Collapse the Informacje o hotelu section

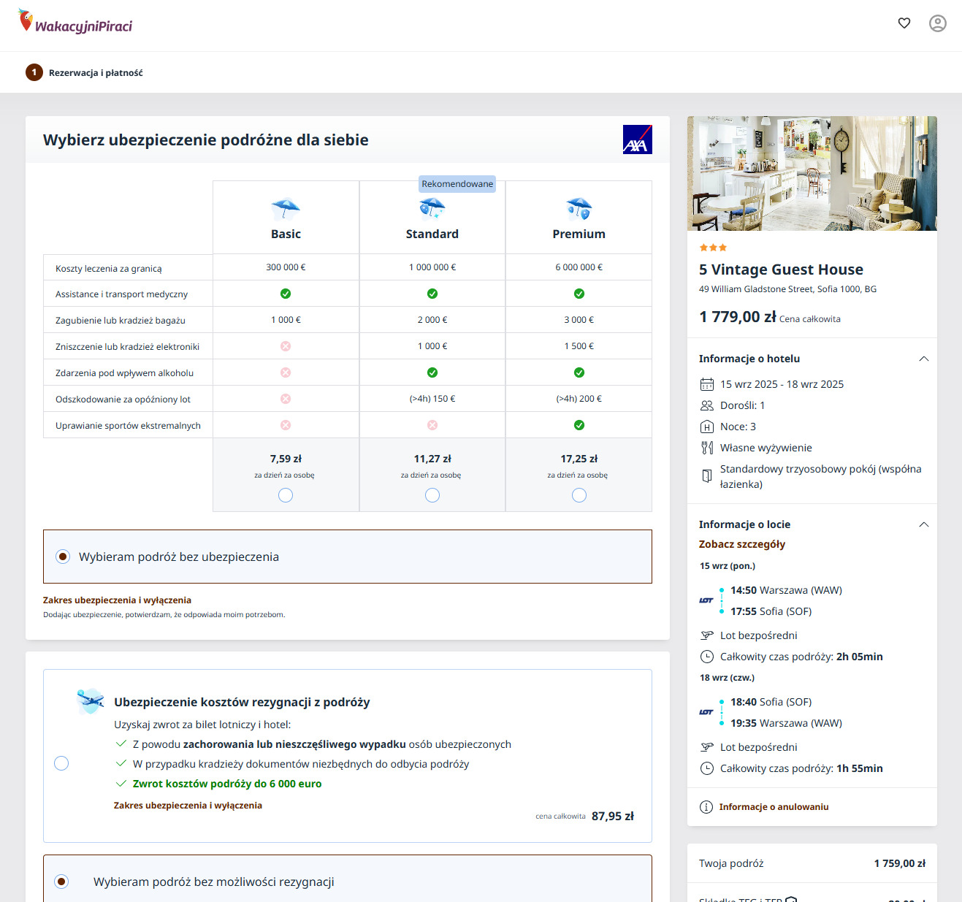click(923, 359)
